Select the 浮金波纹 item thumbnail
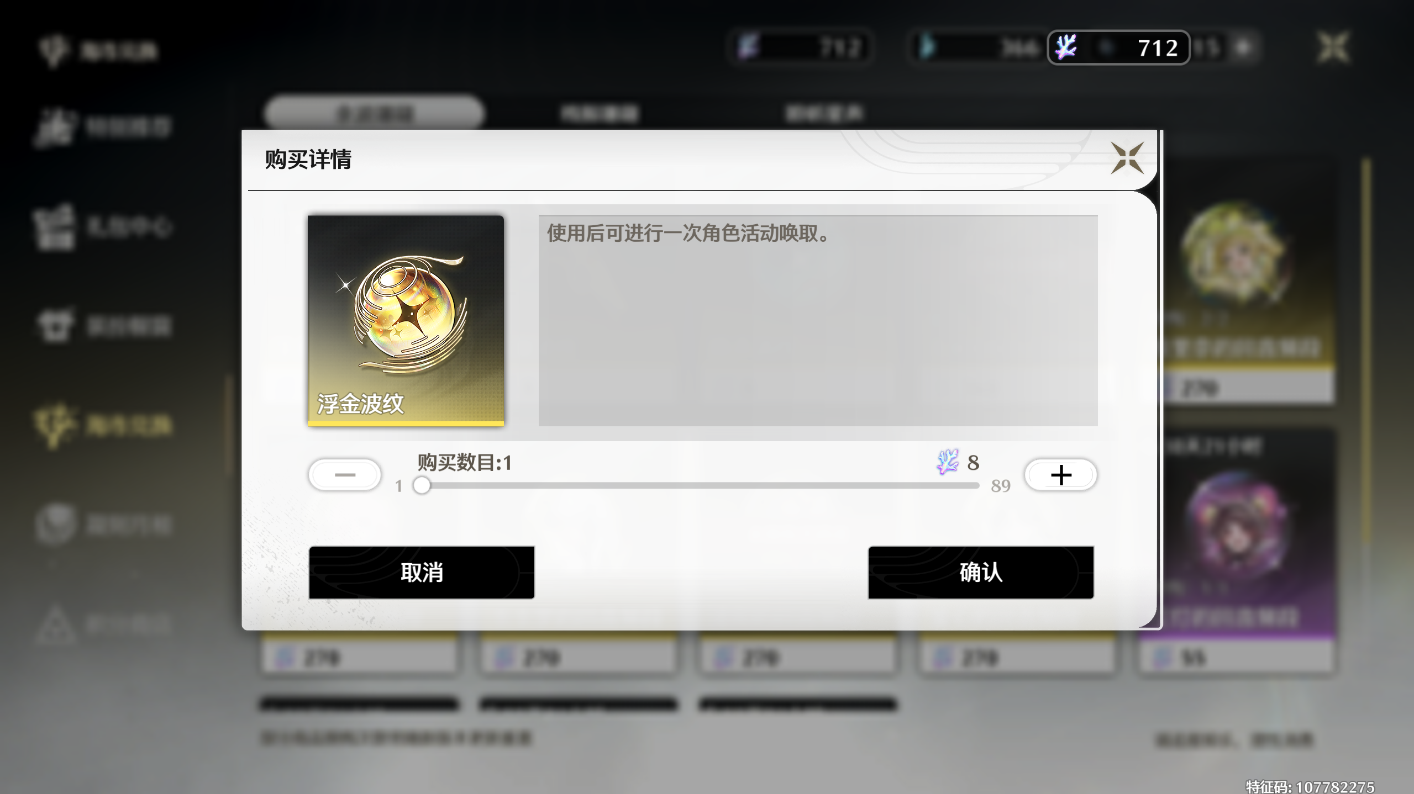Image resolution: width=1414 pixels, height=794 pixels. [x=406, y=321]
